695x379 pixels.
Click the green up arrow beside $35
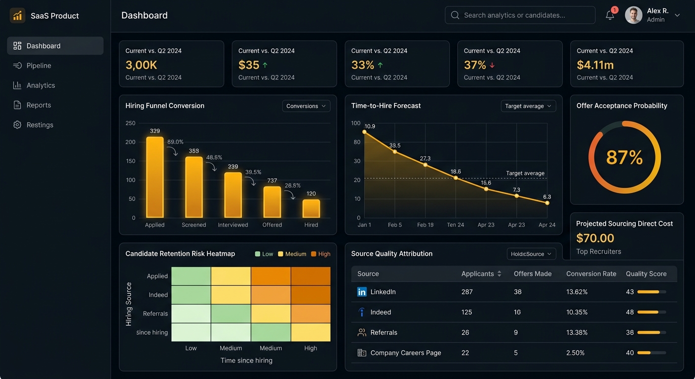265,65
